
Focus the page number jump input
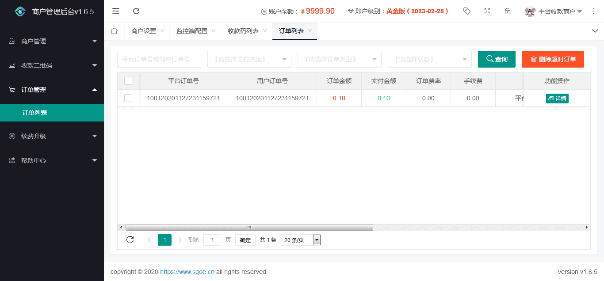point(212,240)
